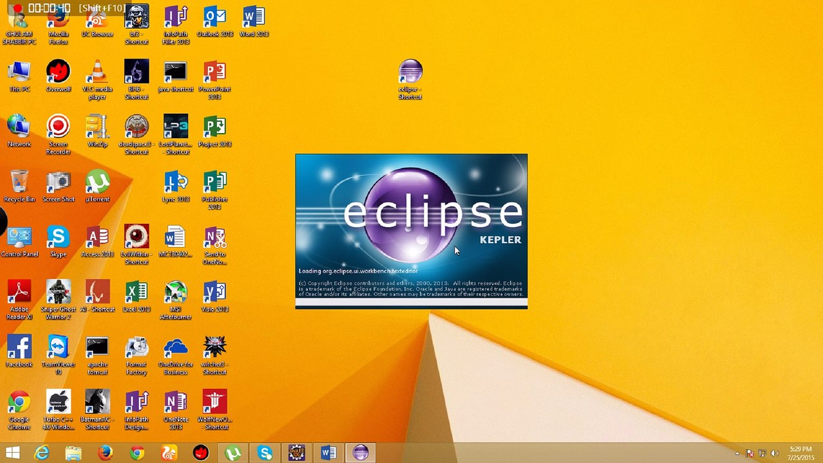Select the Word 2013 desktop icon
This screenshot has height=463, width=823.
coord(254,21)
